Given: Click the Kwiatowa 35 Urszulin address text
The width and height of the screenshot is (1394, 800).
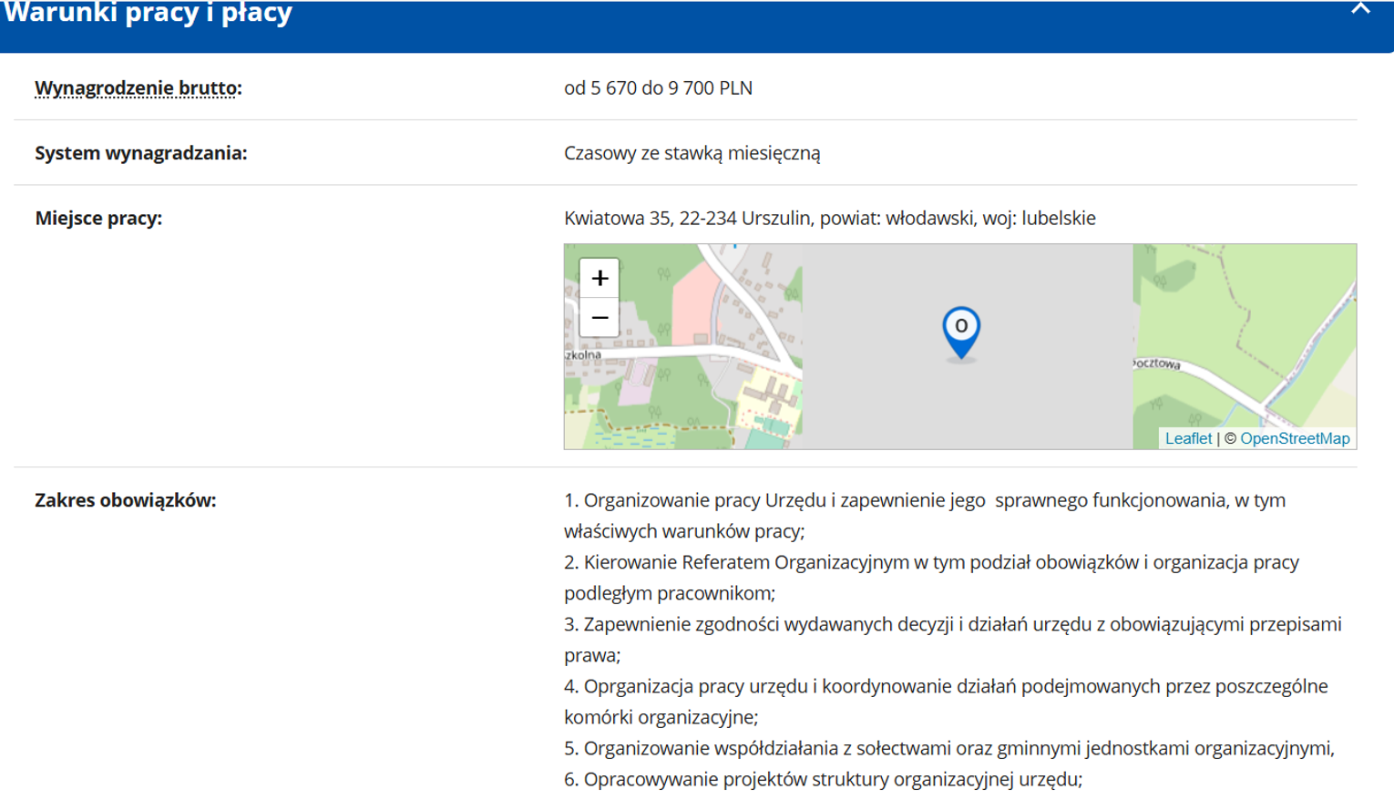Looking at the screenshot, I should click(829, 219).
